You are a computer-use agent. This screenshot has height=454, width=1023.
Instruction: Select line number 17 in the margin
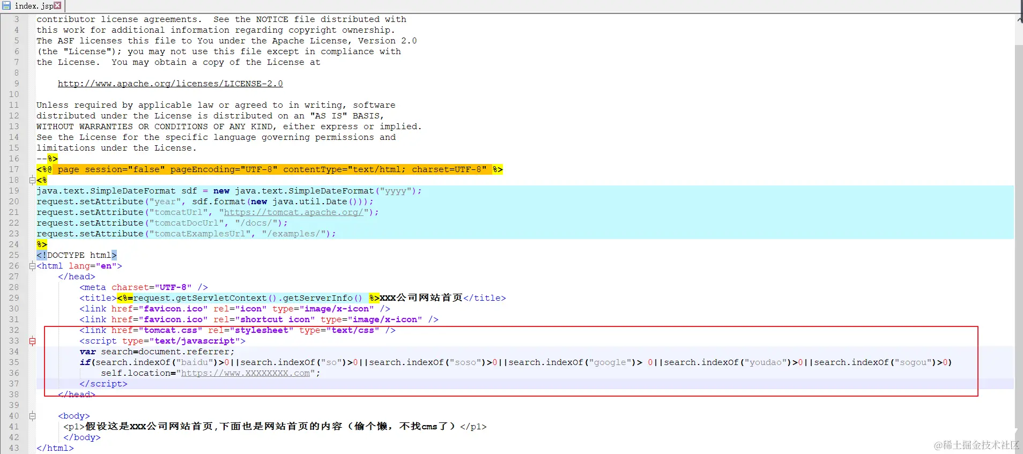(14, 169)
